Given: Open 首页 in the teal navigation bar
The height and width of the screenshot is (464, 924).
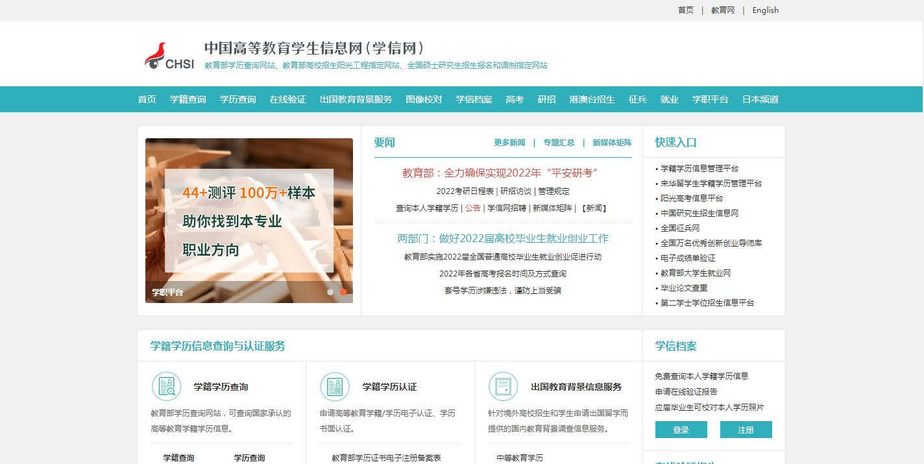Looking at the screenshot, I should pyautogui.click(x=147, y=99).
